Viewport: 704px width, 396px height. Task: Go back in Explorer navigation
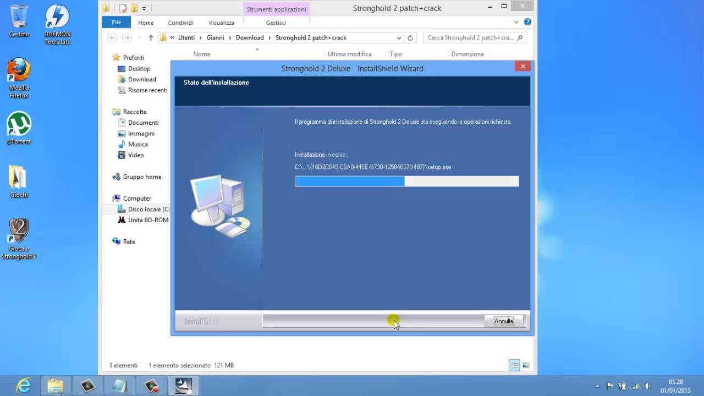[x=112, y=38]
